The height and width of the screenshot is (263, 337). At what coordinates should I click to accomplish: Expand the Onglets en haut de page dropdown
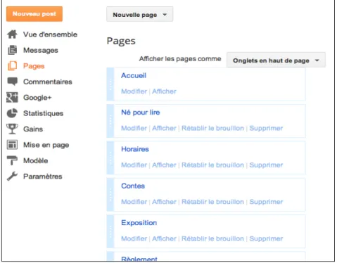click(276, 60)
